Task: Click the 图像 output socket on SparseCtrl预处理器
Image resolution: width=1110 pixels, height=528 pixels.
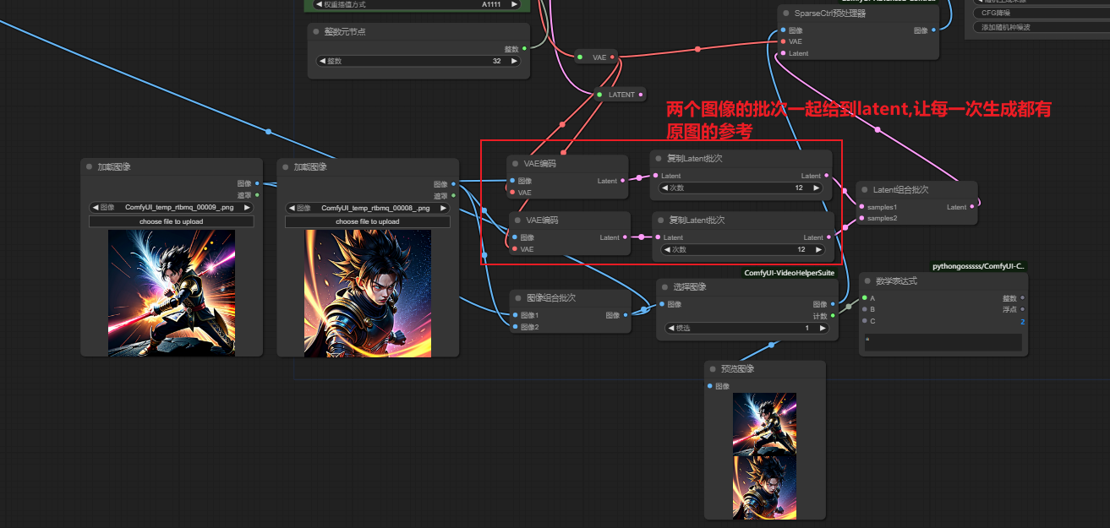Action: click(933, 30)
